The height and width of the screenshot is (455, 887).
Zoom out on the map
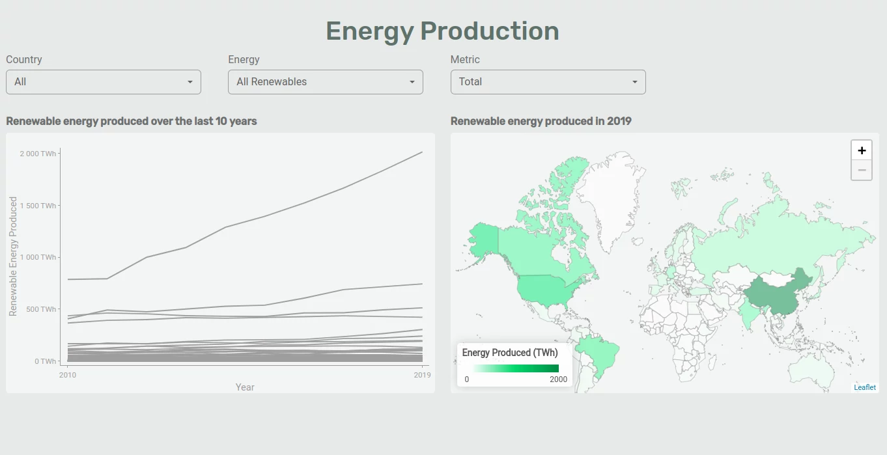coord(862,170)
